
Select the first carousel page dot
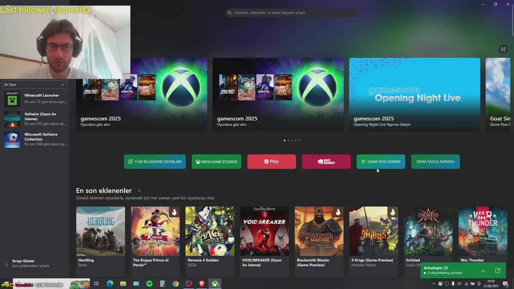pos(285,140)
